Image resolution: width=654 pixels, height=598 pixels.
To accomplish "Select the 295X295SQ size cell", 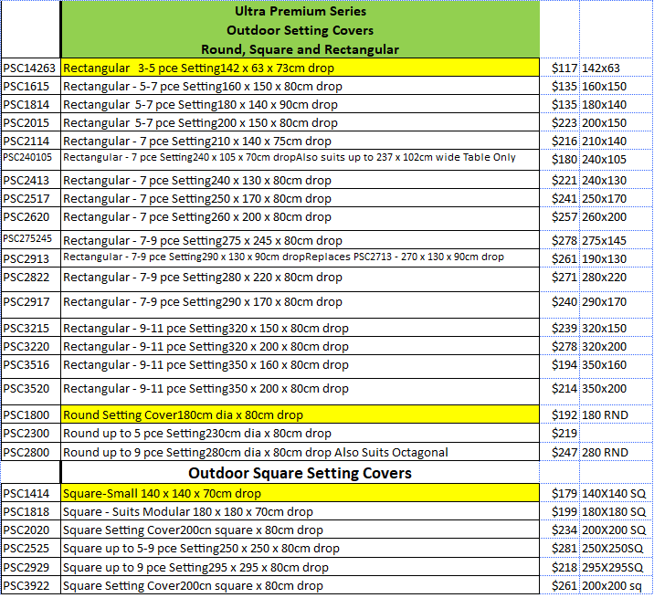I will tap(616, 567).
